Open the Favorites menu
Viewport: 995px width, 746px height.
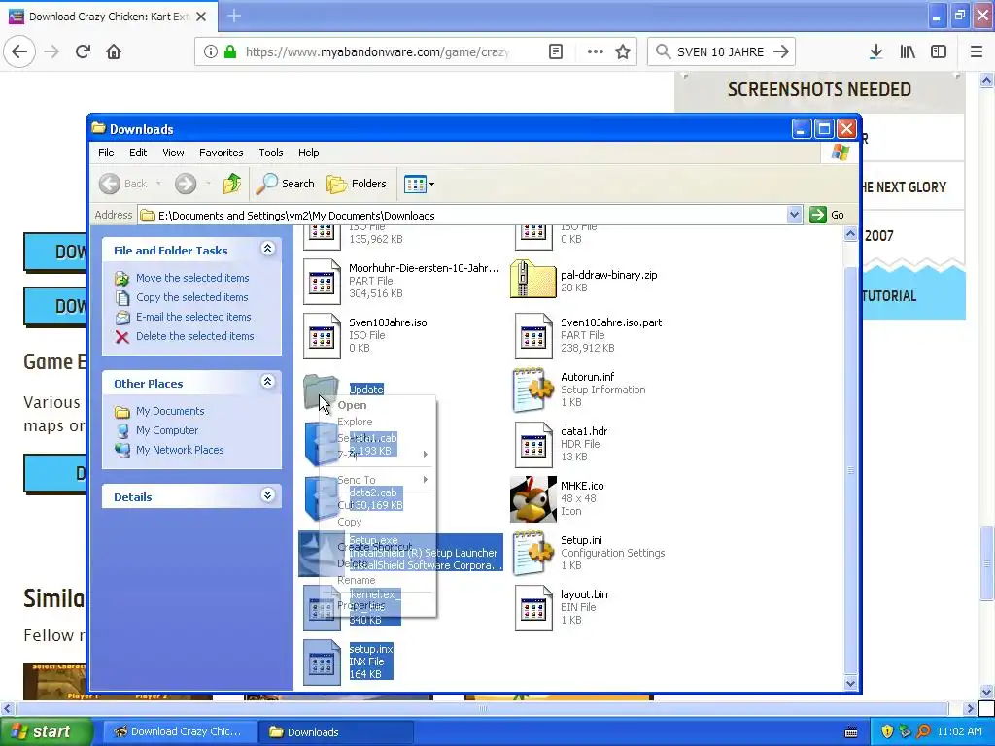coord(221,153)
